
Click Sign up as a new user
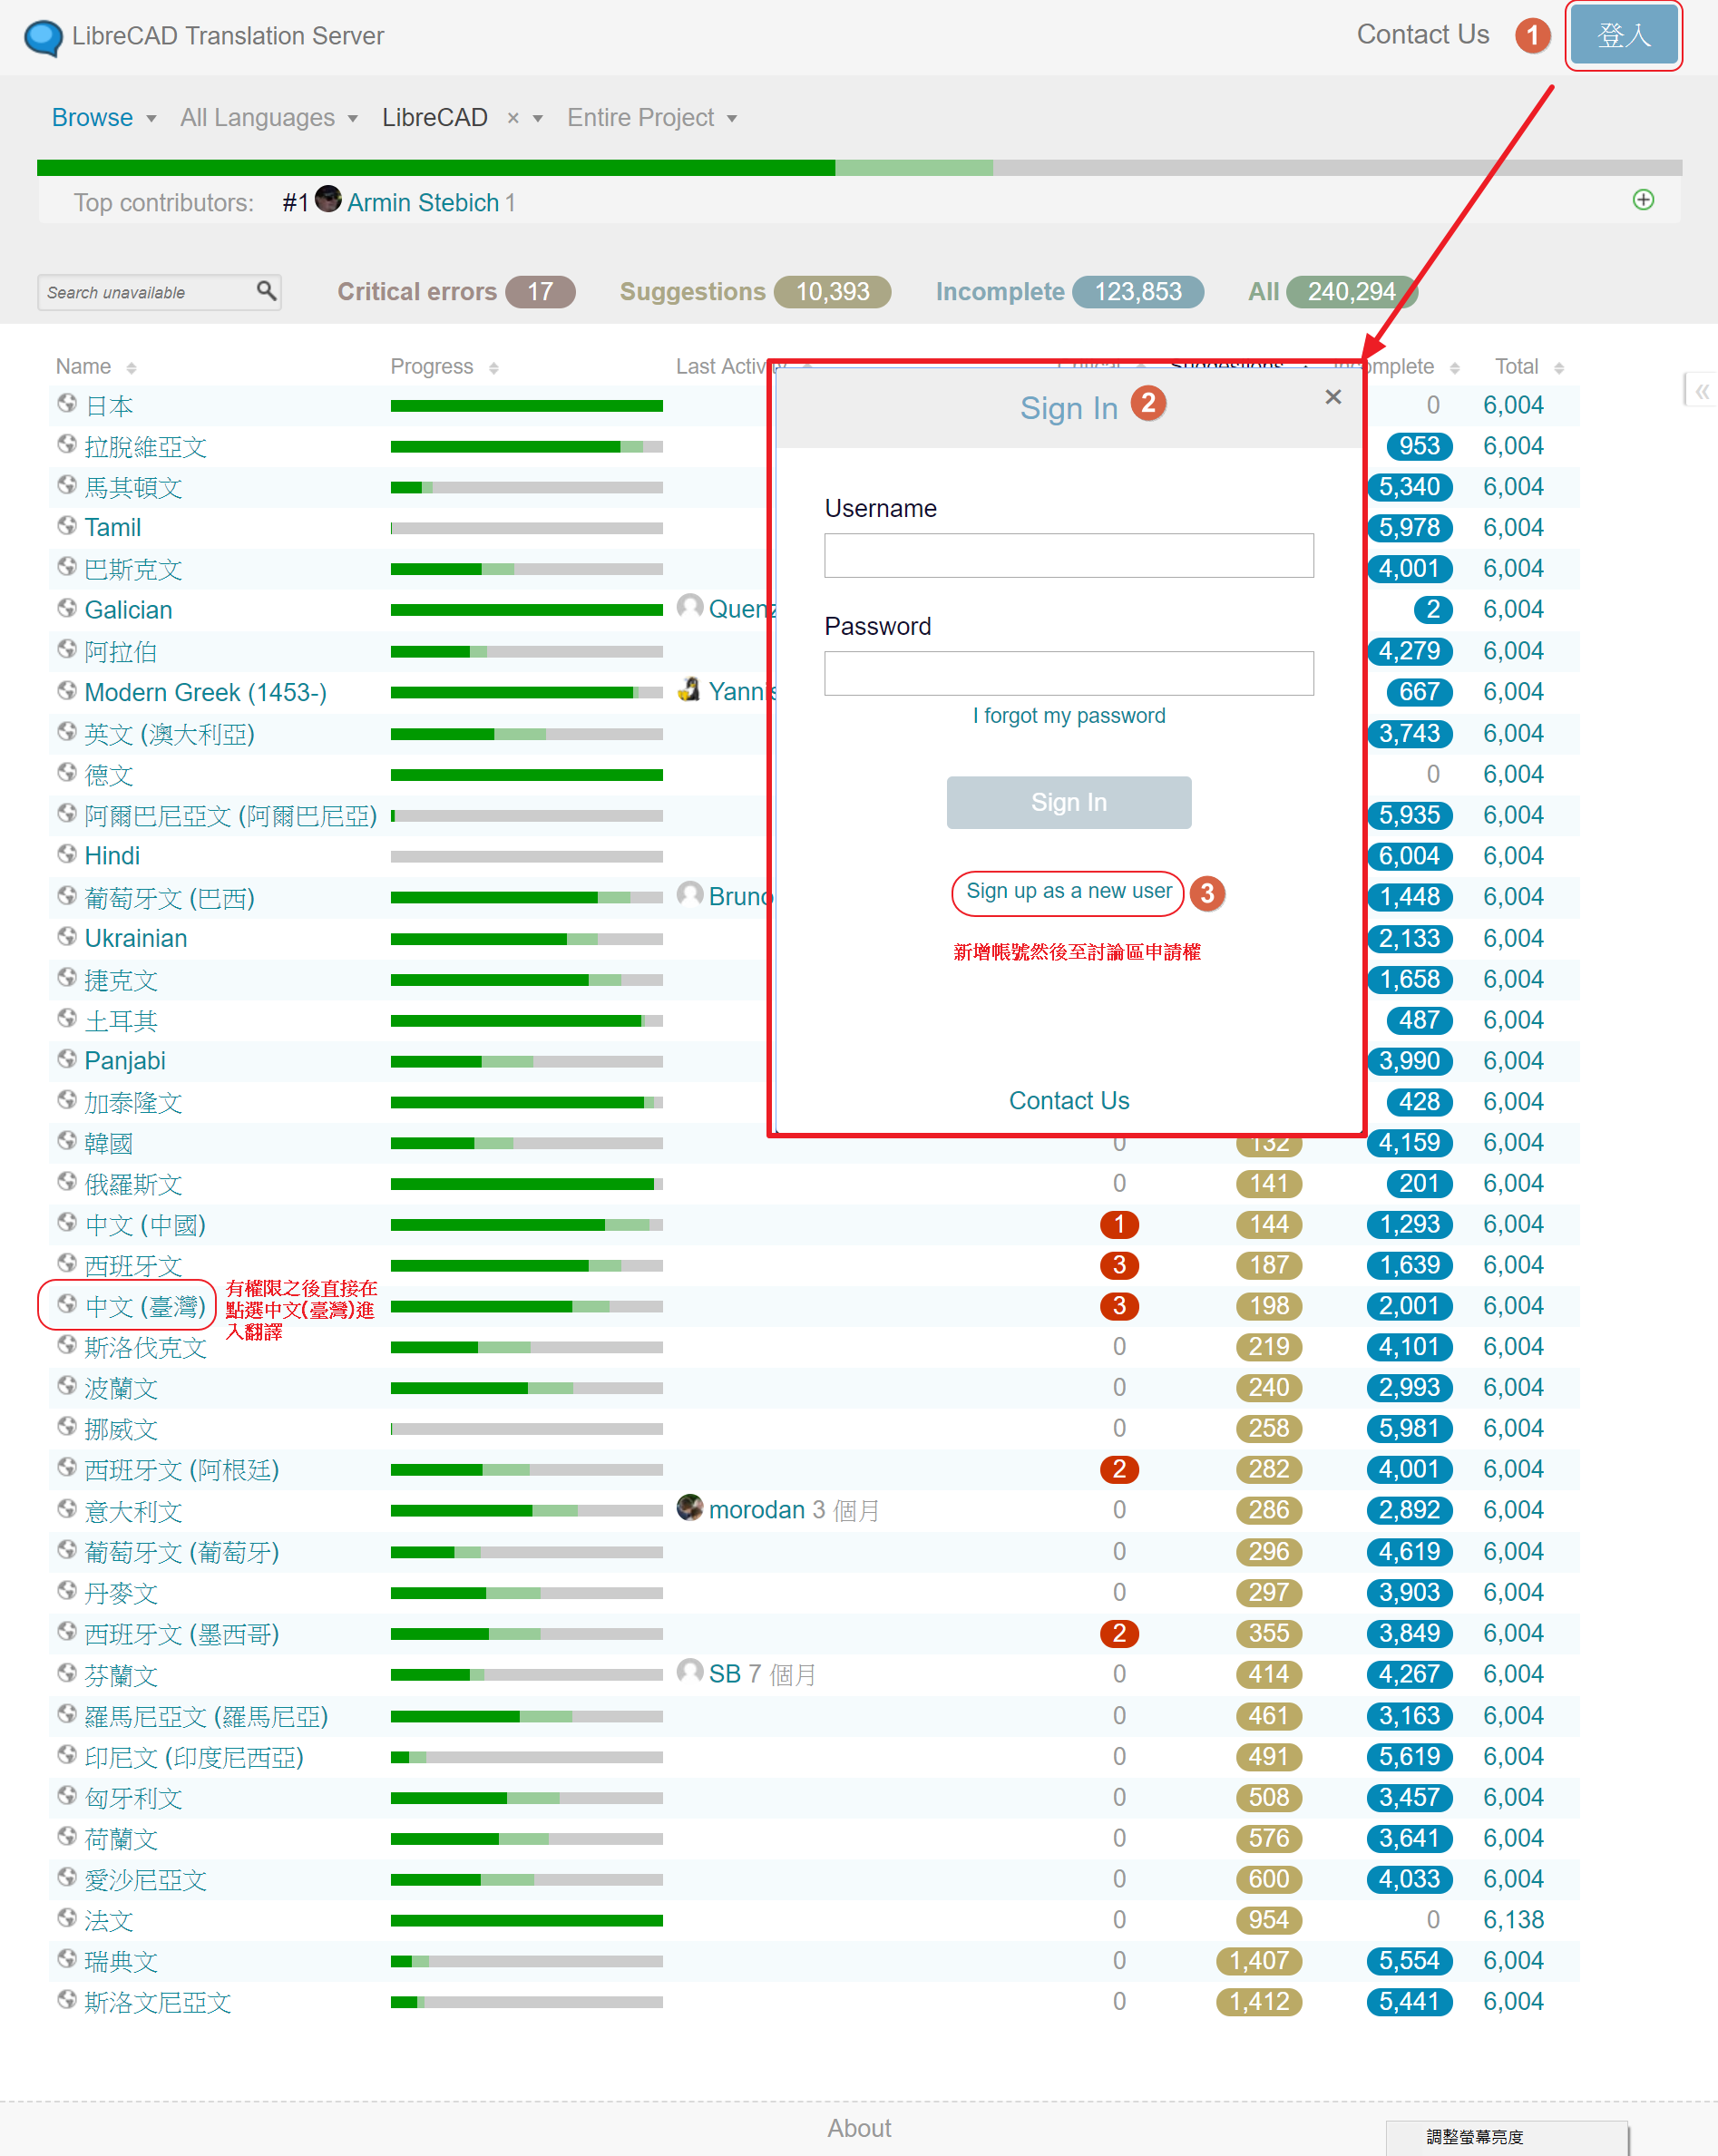(1069, 891)
